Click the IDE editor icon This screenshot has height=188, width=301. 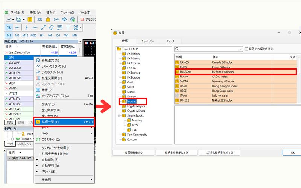point(40,19)
